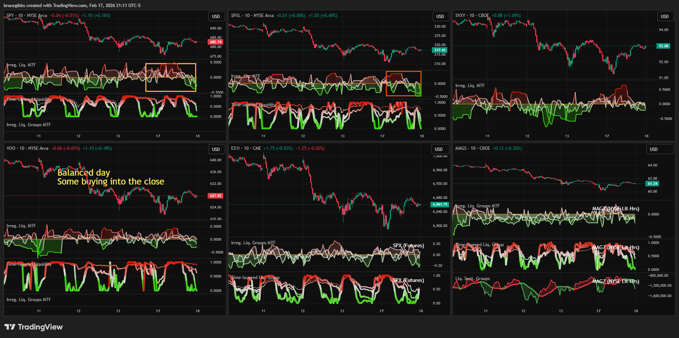Select the 6,861.75 price label on ES1! chart
The width and height of the screenshot is (679, 338).
pyautogui.click(x=440, y=204)
